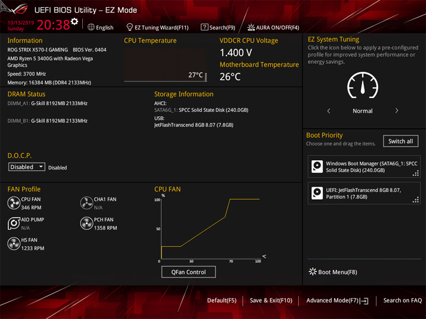Click the globe language icon

click(x=91, y=27)
